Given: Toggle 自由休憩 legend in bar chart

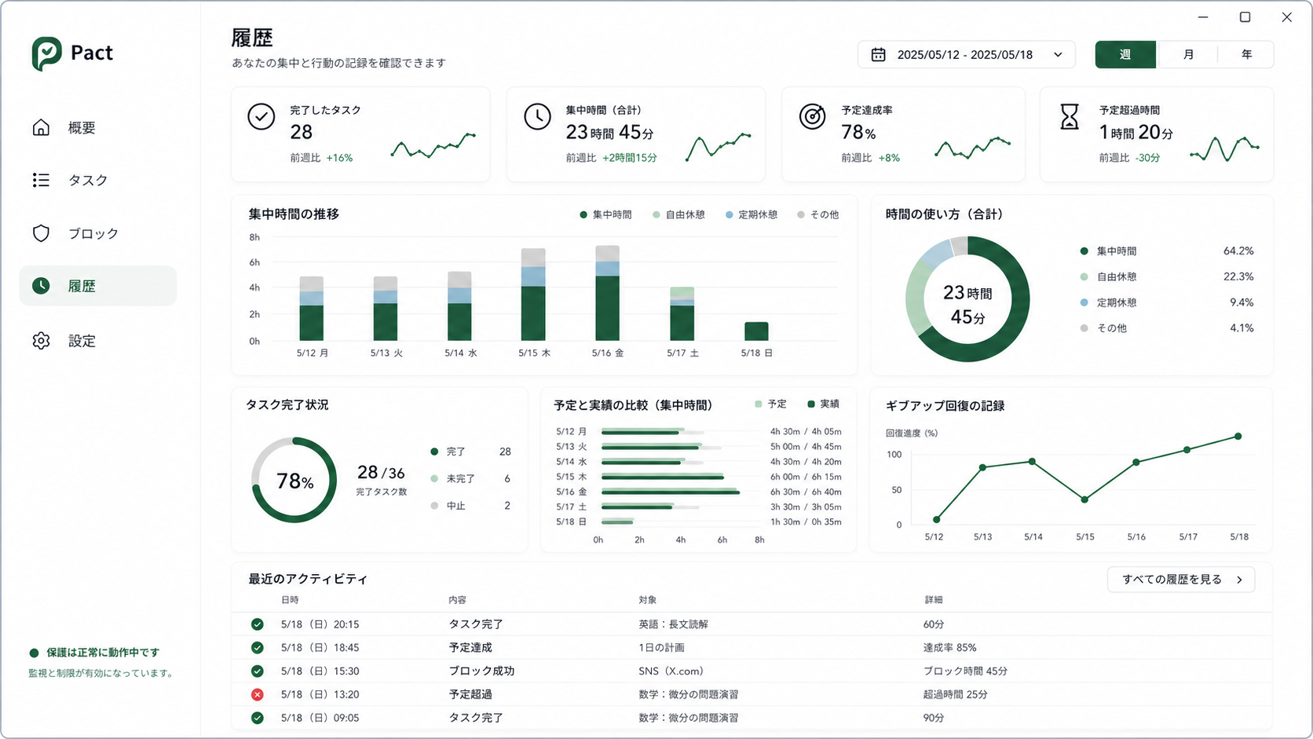Looking at the screenshot, I should coord(678,214).
